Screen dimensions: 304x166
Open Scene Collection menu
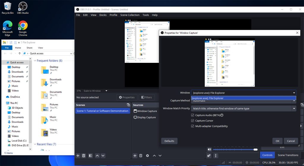tap(130, 15)
